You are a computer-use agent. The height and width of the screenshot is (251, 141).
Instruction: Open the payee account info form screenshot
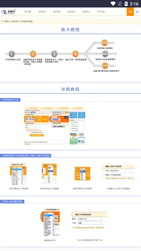(89, 220)
